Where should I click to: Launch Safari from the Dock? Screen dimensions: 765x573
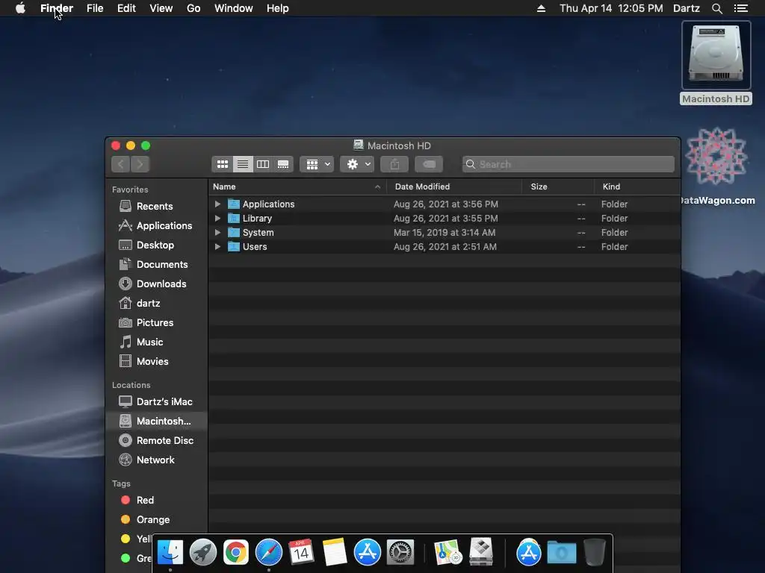pyautogui.click(x=269, y=553)
